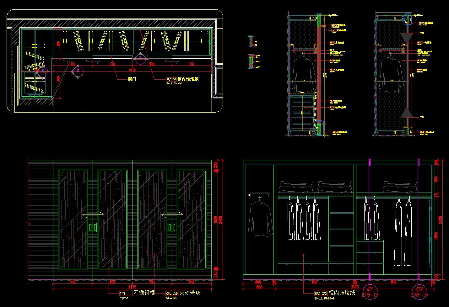
Task: Click the top blue callout in right section
Action: tap(408, 19)
